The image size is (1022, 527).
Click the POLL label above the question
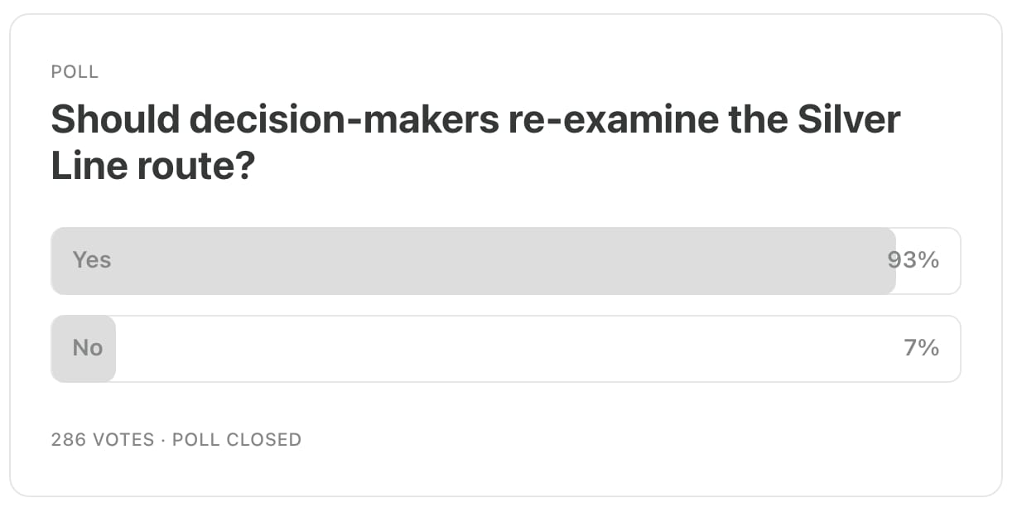pos(75,72)
